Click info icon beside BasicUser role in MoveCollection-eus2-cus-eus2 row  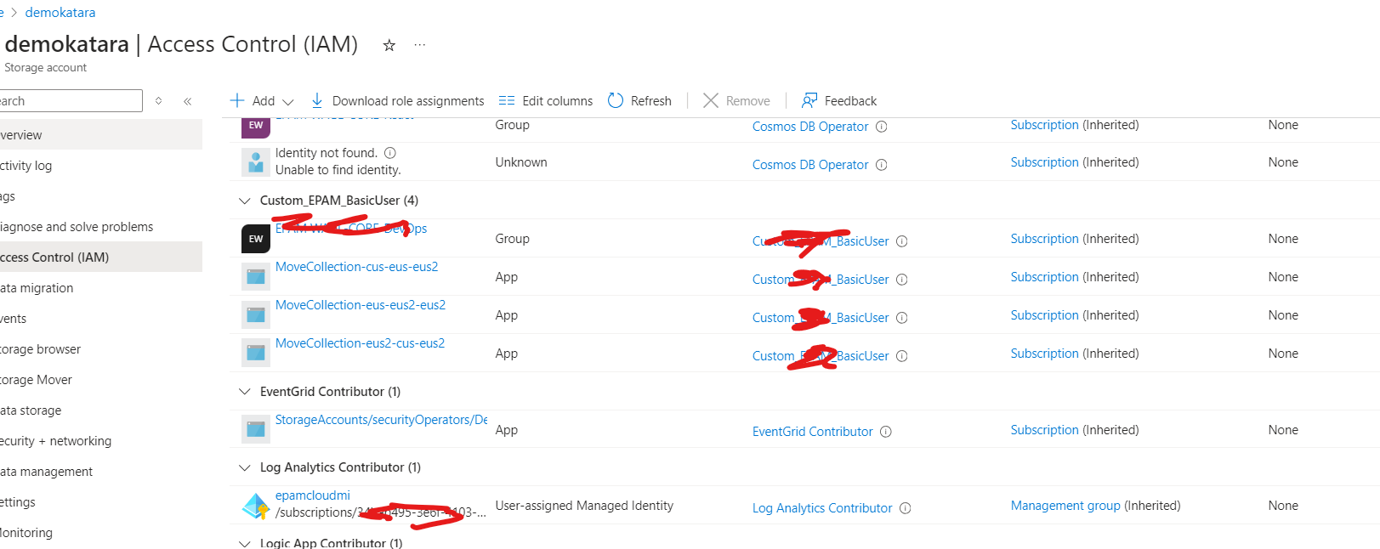[902, 356]
